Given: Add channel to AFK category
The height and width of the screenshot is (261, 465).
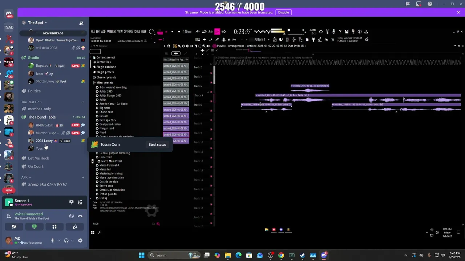Looking at the screenshot, I should coord(83,177).
